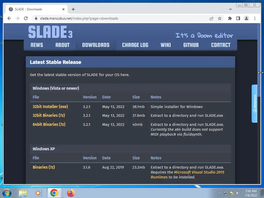The width and height of the screenshot is (264, 198).
Task: Click the Windows (Vista or newer) heading
Action: coord(56,88)
